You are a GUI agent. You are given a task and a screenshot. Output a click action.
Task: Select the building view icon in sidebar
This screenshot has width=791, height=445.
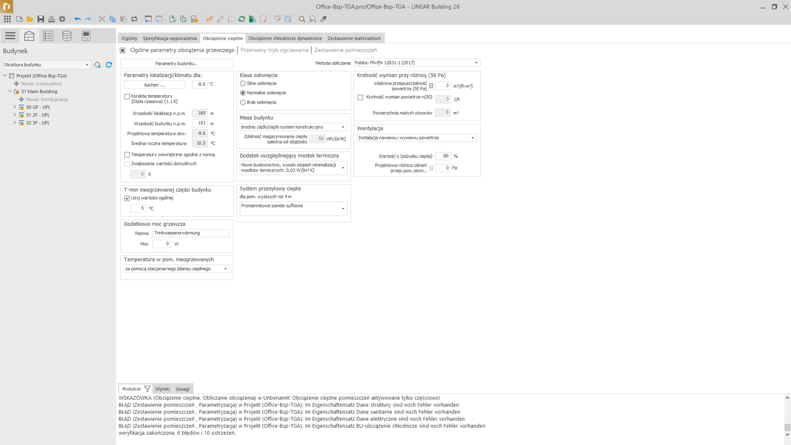click(29, 36)
